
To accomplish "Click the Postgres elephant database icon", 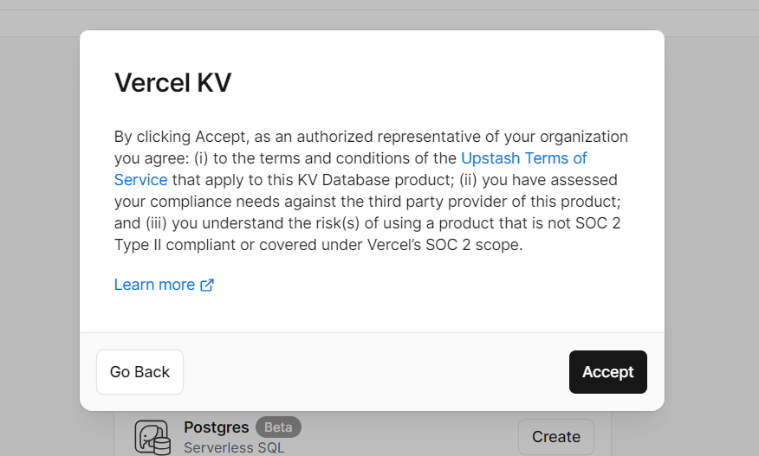I will (x=152, y=437).
